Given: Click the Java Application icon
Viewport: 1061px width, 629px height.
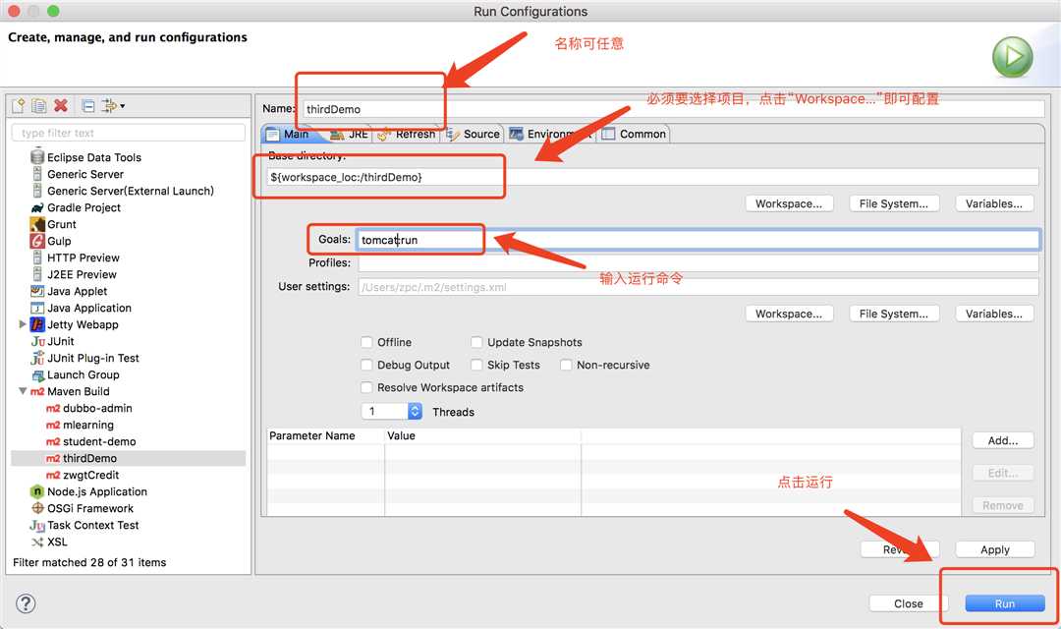Looking at the screenshot, I should pyautogui.click(x=37, y=308).
